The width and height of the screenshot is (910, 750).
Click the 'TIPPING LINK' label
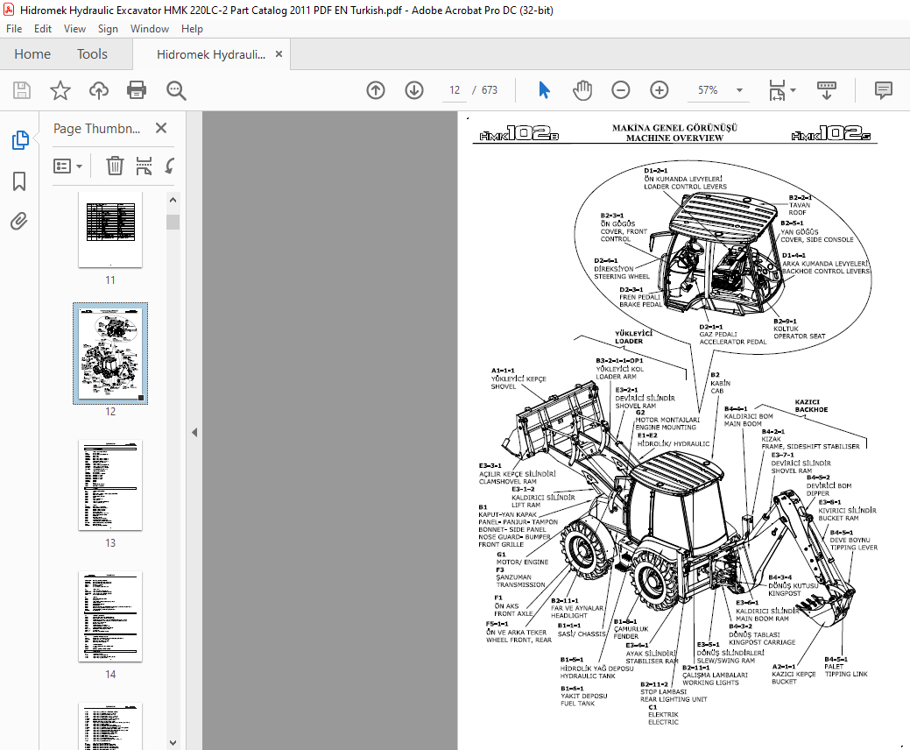(846, 674)
